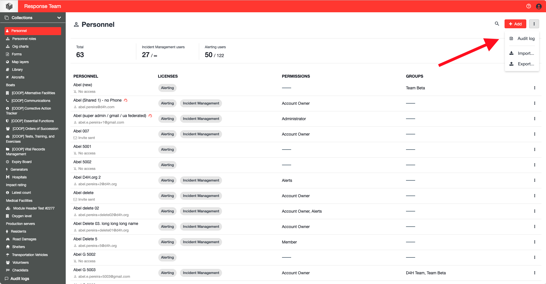Click the Forms document icon
The image size is (546, 284).
(7, 54)
